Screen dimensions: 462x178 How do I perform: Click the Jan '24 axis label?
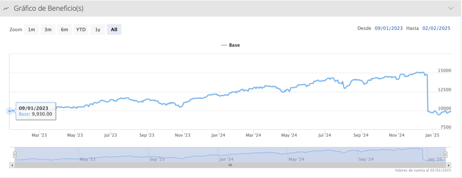[x=218, y=135]
